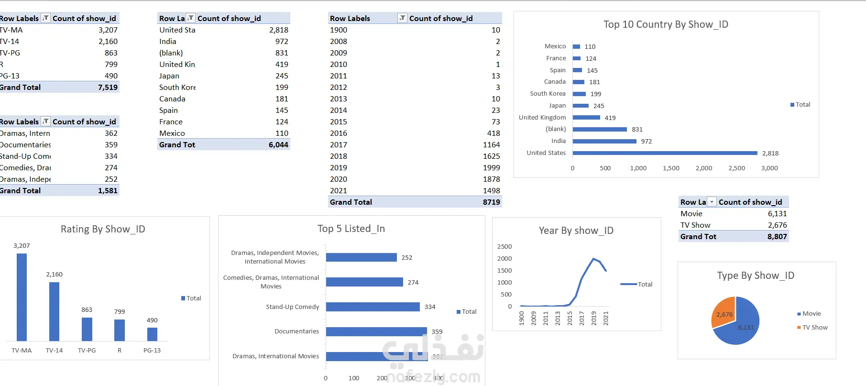The height and width of the screenshot is (386, 866).
Task: Select the 8,807 grand total cell
Action: [x=753, y=236]
